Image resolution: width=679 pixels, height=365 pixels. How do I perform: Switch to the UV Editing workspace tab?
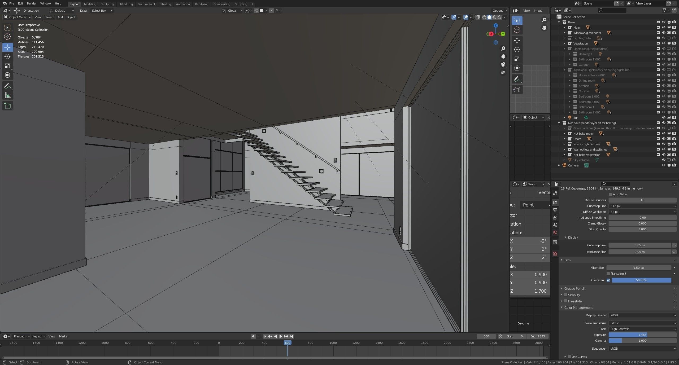(x=125, y=4)
